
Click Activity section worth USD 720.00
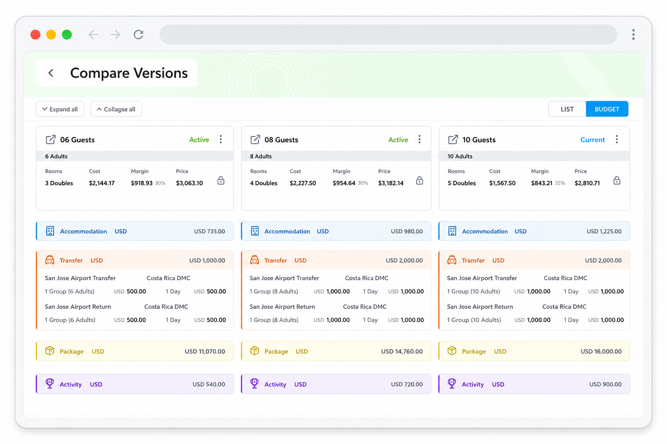tap(336, 384)
